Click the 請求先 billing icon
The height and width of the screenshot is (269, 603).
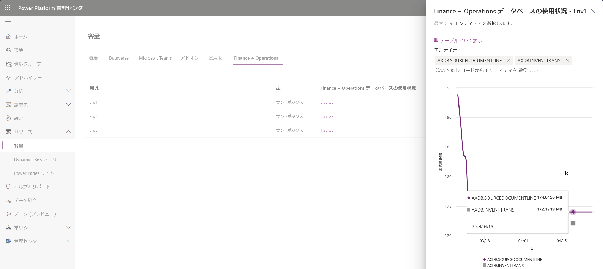[x=8, y=104]
